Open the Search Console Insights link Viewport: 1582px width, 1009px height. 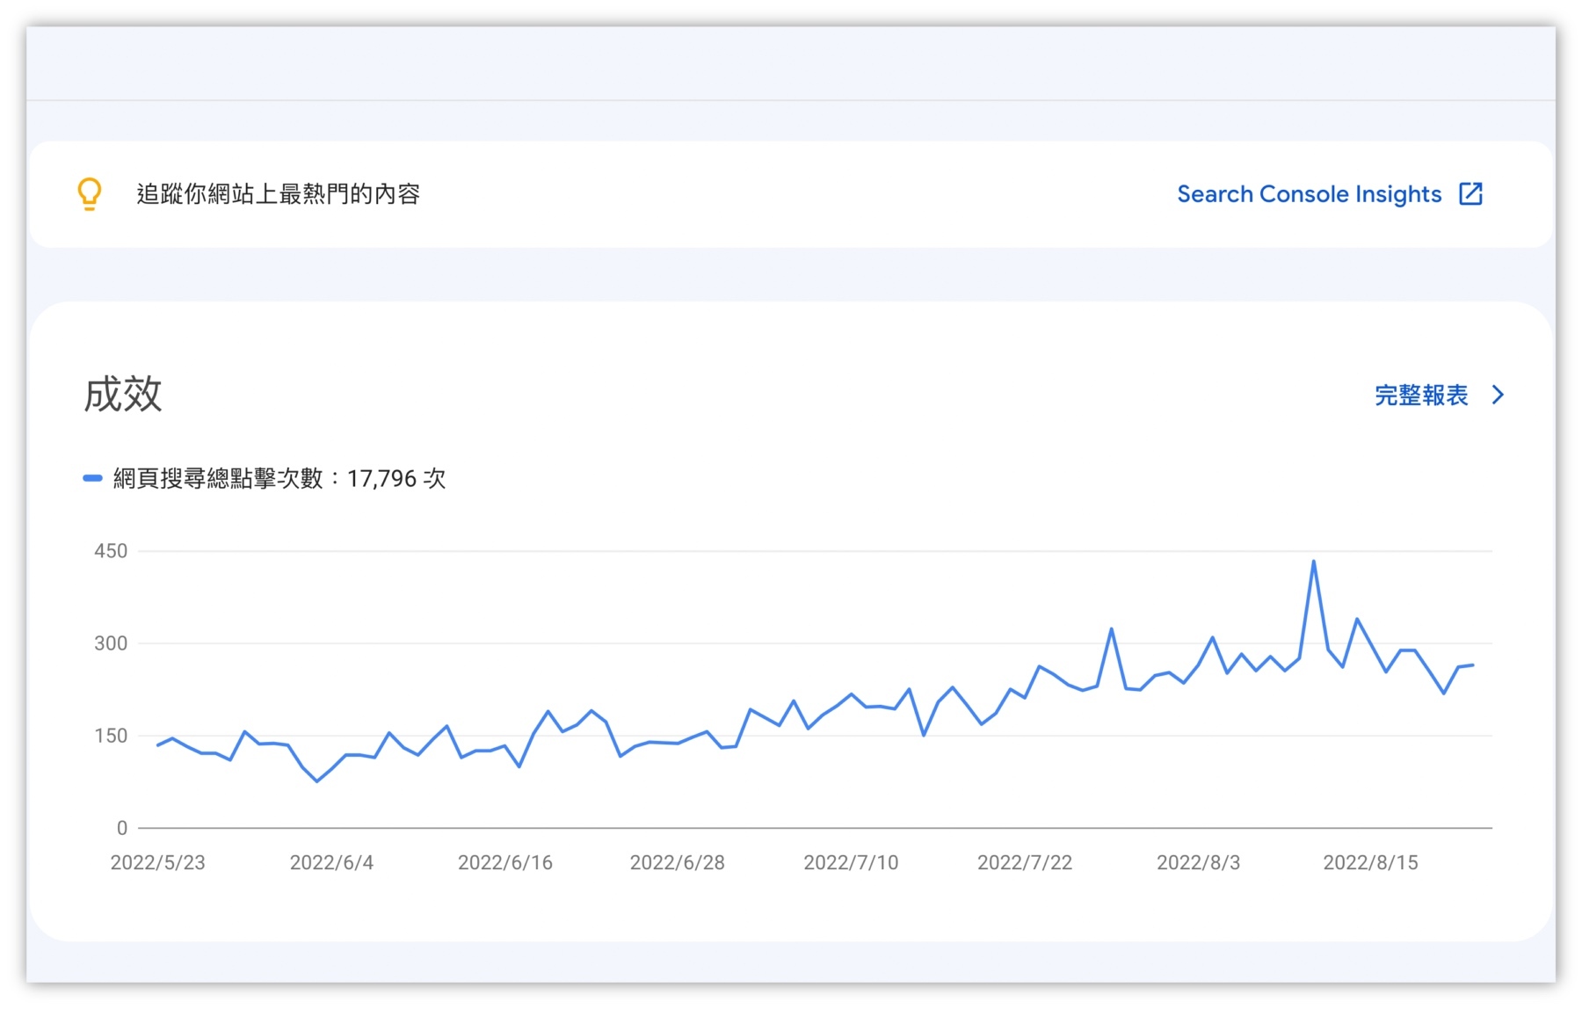(x=1309, y=194)
